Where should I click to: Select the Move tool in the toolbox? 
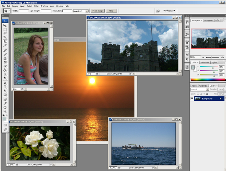click(x=5, y=25)
